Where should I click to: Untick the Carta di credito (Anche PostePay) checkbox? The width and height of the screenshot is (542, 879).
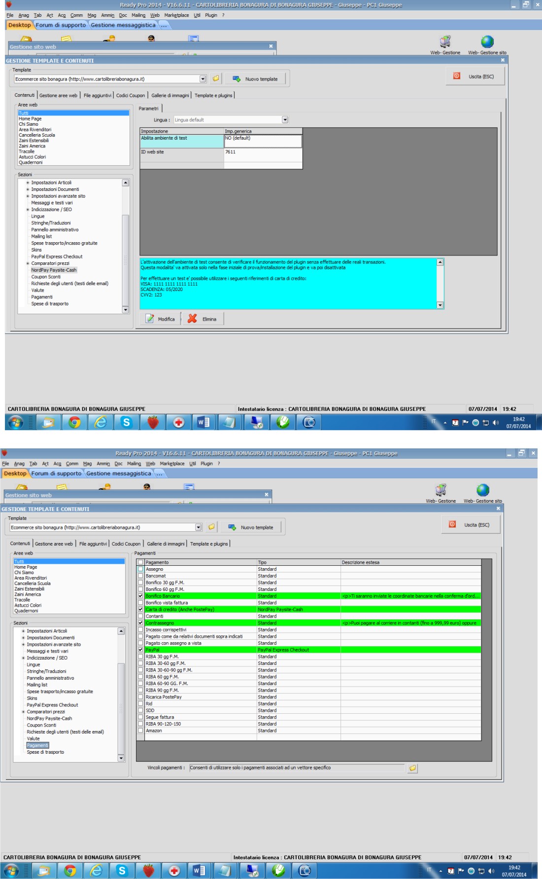(x=140, y=610)
